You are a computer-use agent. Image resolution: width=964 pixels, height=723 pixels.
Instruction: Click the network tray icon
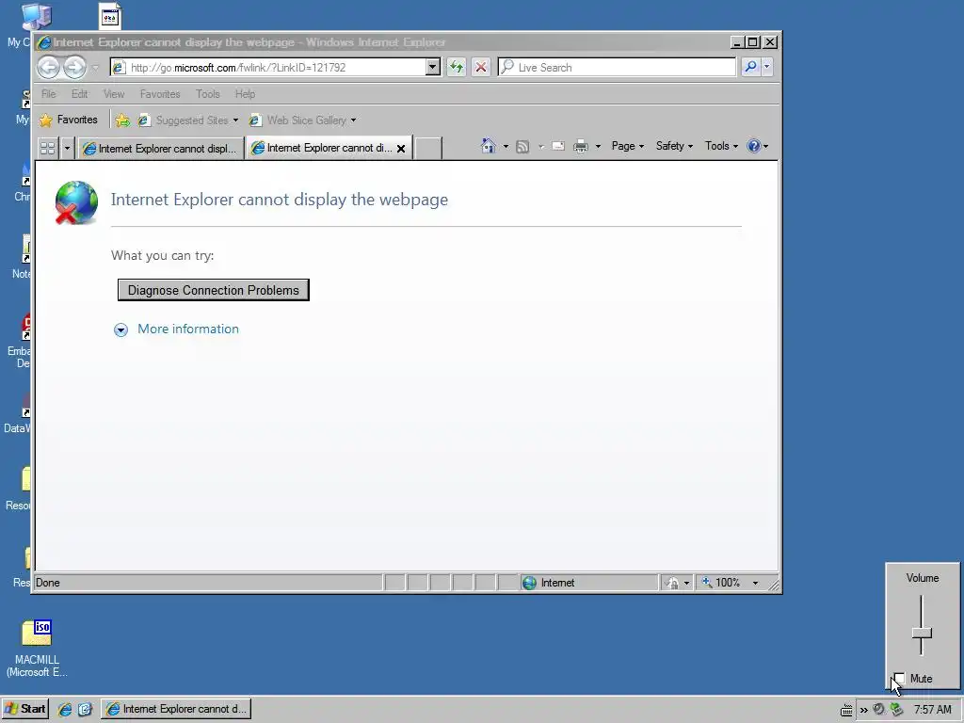point(896,710)
